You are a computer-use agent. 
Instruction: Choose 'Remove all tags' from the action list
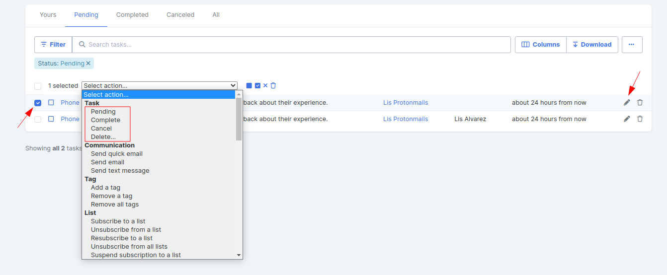point(115,204)
